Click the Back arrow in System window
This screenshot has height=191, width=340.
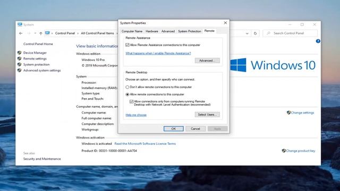pos(21,33)
